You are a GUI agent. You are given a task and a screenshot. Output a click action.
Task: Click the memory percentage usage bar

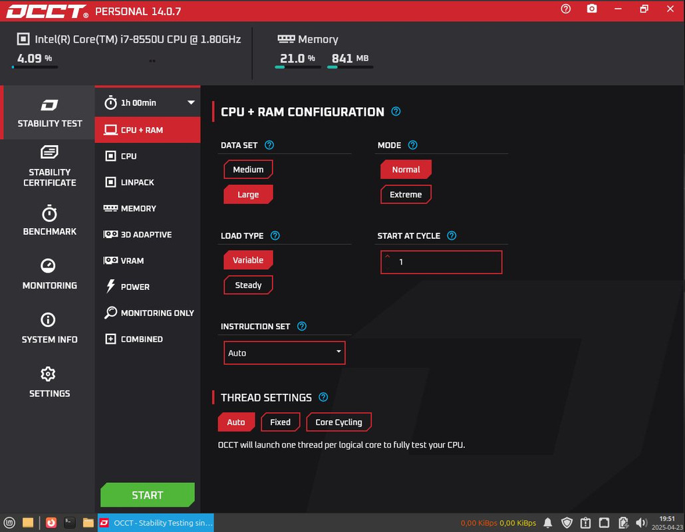[x=298, y=67]
